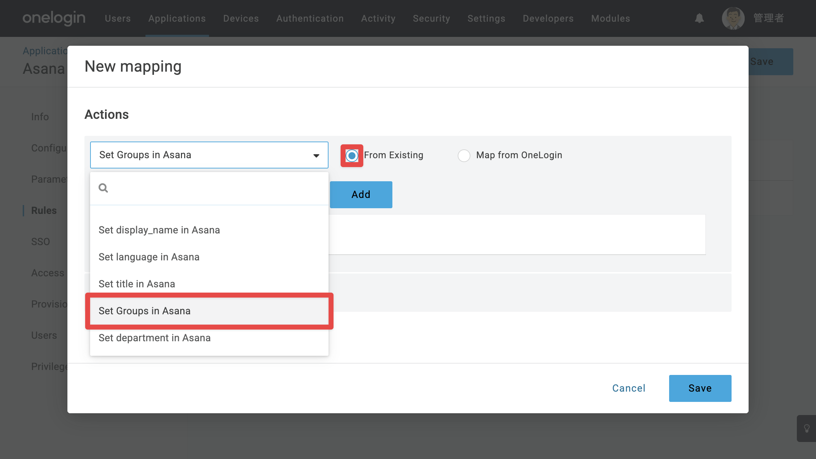This screenshot has height=459, width=816.
Task: Open the Authentication menu
Action: [310, 18]
